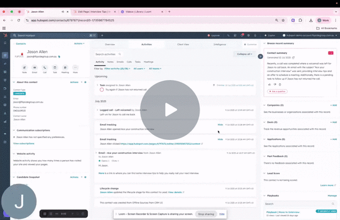Click the gear icon beside About this contact
Screen dimensions: 340x220
pos(85,82)
